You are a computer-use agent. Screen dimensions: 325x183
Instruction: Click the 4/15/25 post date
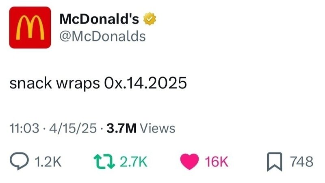pos(71,129)
